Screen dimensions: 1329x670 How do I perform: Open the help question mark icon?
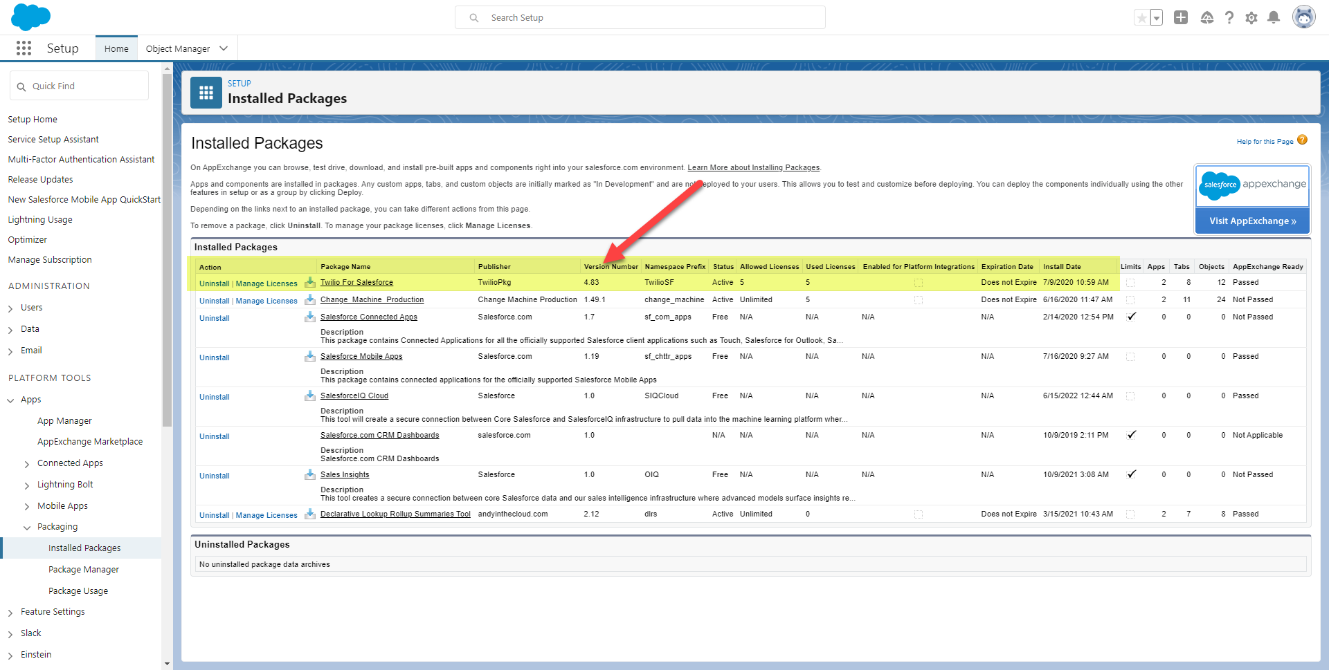click(x=1229, y=17)
